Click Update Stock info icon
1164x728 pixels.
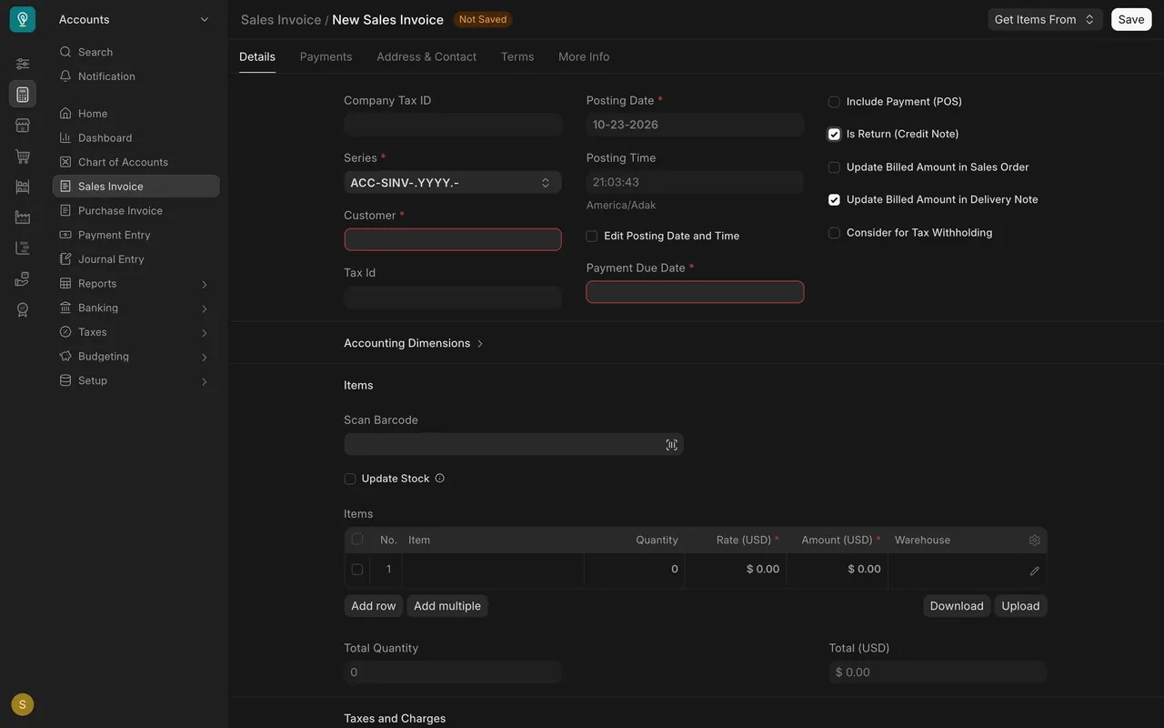(440, 479)
